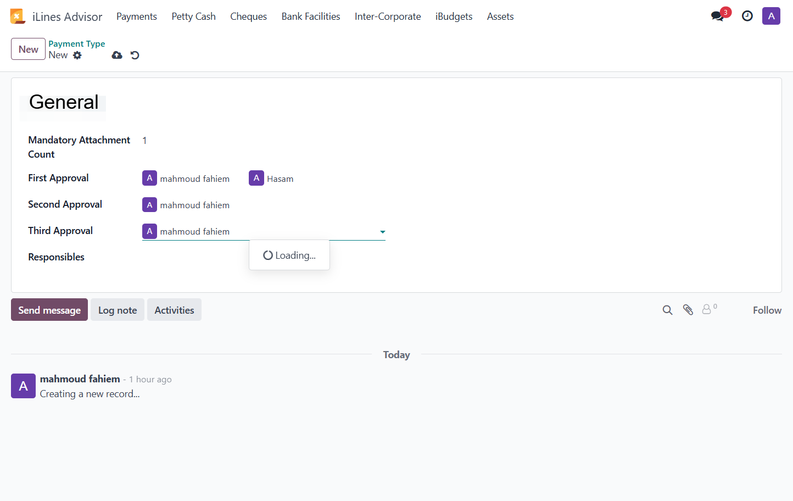Click the gear actions icon next to New
Image resolution: width=793 pixels, height=501 pixels.
tap(77, 55)
